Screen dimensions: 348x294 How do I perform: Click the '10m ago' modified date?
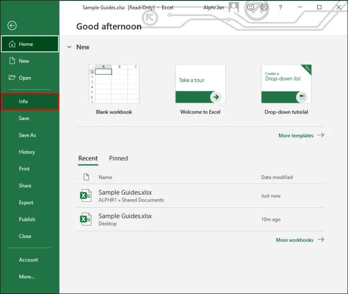pyautogui.click(x=271, y=219)
